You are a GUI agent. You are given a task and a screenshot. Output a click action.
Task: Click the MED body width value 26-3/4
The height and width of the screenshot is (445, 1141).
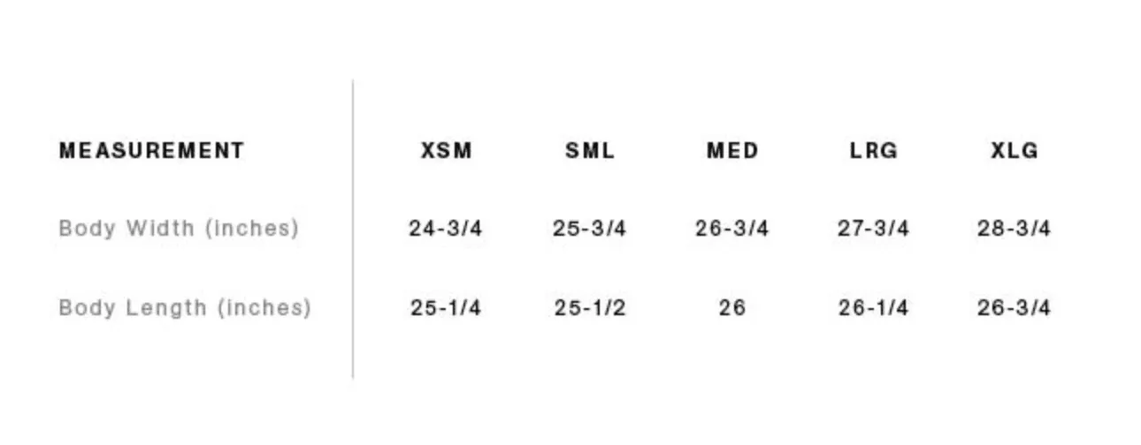pos(732,229)
